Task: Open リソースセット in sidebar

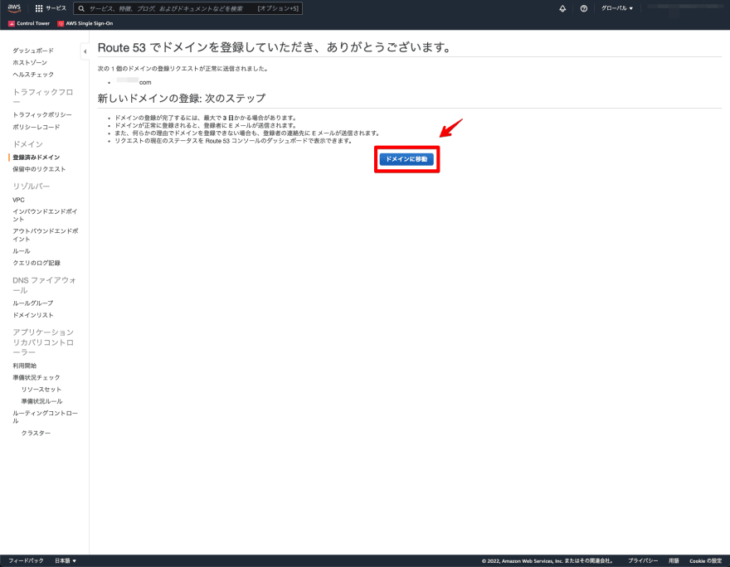Action: [41, 390]
